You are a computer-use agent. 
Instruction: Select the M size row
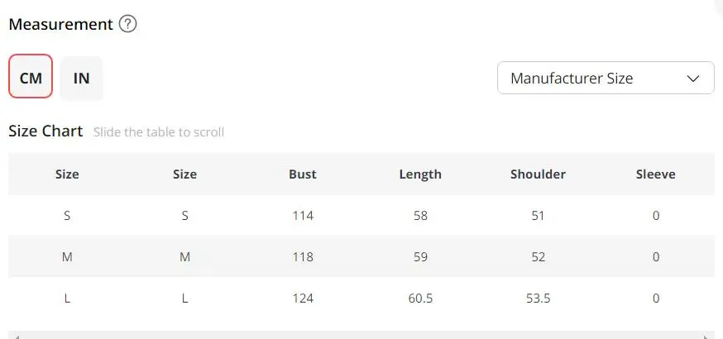click(361, 256)
